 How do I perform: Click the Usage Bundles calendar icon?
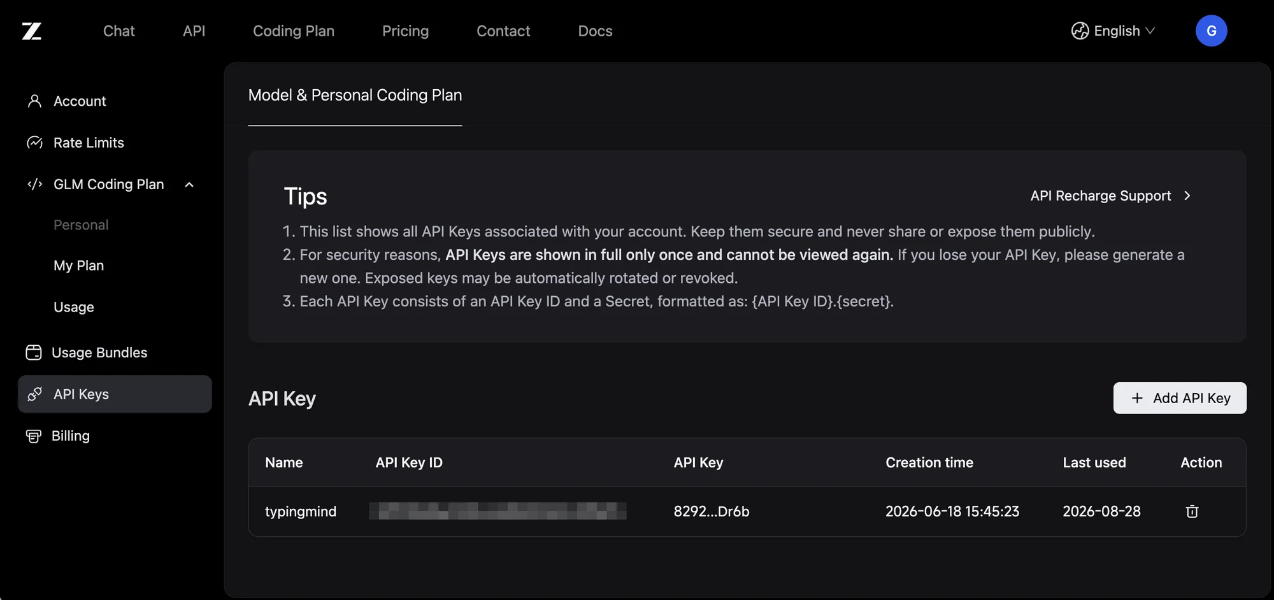34,352
